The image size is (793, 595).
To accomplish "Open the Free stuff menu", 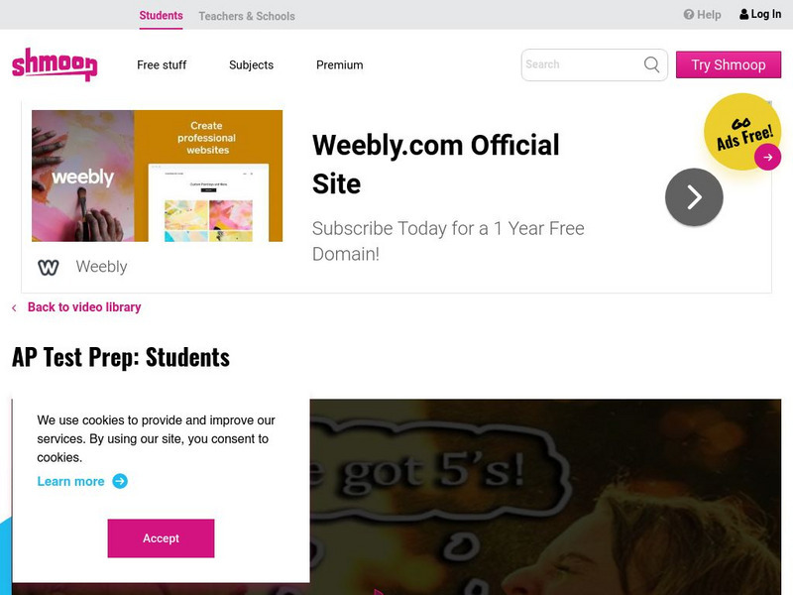I will [x=162, y=65].
